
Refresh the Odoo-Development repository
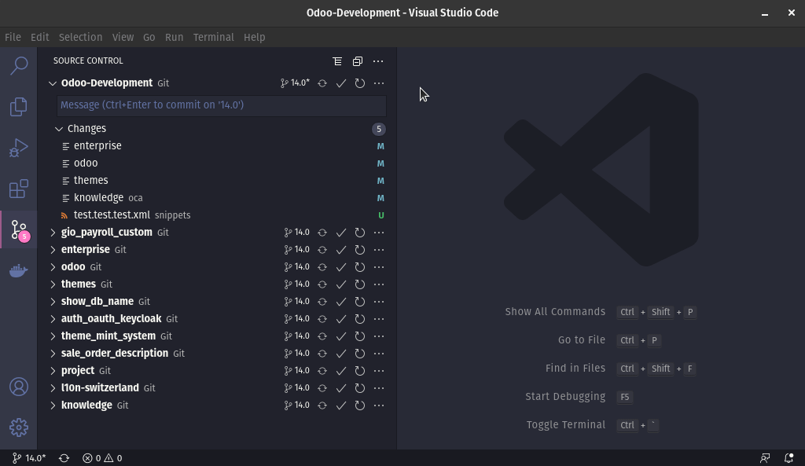360,83
